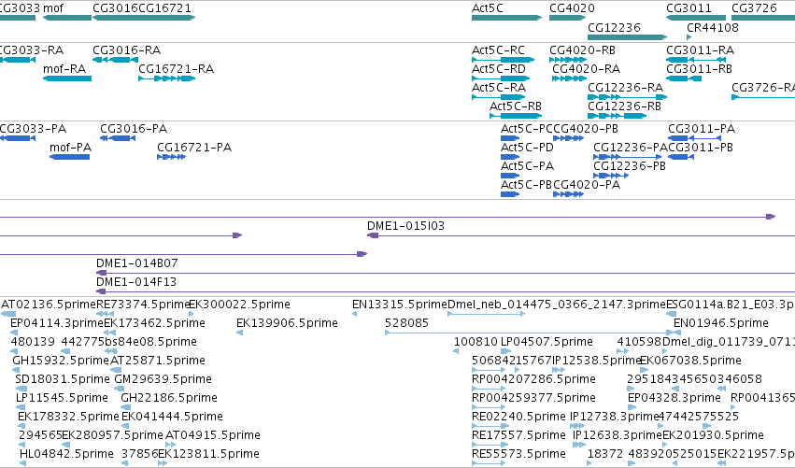Viewport: 795px width, 468px height.
Task: Select the RP004207286.5prime EST arrow
Action: click(489, 389)
